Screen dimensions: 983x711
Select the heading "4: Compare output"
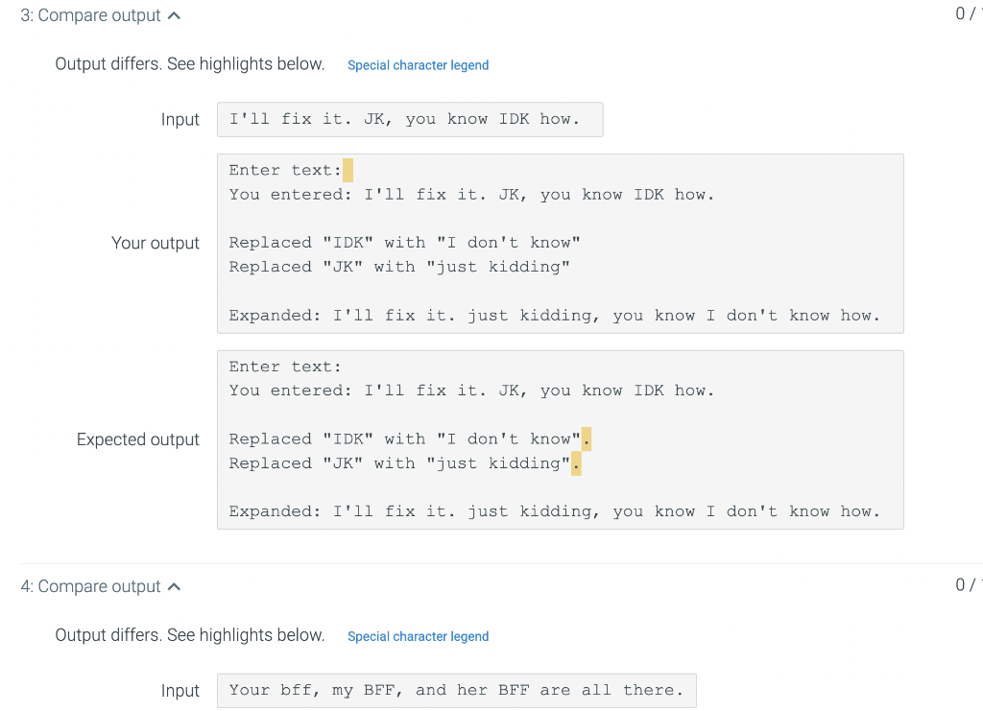pyautogui.click(x=91, y=585)
